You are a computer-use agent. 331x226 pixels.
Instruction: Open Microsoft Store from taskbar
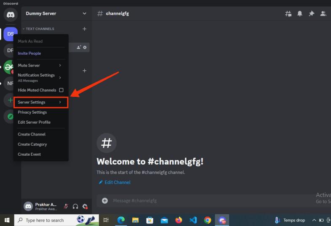[149, 220]
